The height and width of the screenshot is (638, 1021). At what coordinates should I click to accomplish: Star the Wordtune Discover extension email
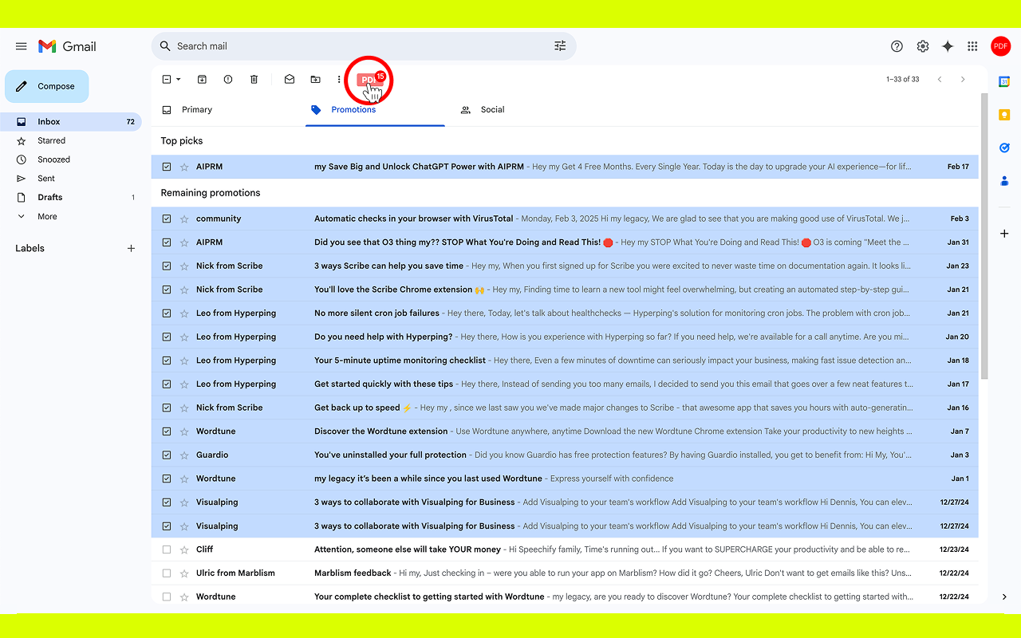coord(184,431)
